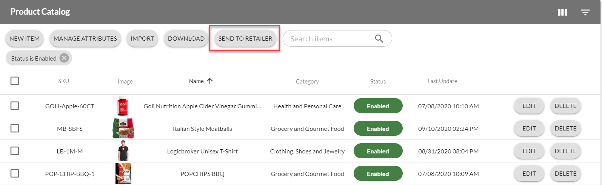Delete the Italian Style Meatballs item

point(565,129)
